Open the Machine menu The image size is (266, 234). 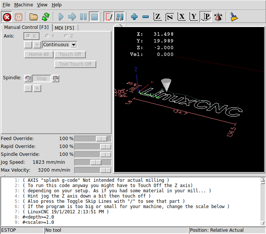tap(24, 5)
